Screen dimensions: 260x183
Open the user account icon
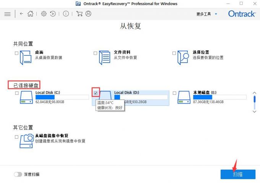click(x=88, y=14)
